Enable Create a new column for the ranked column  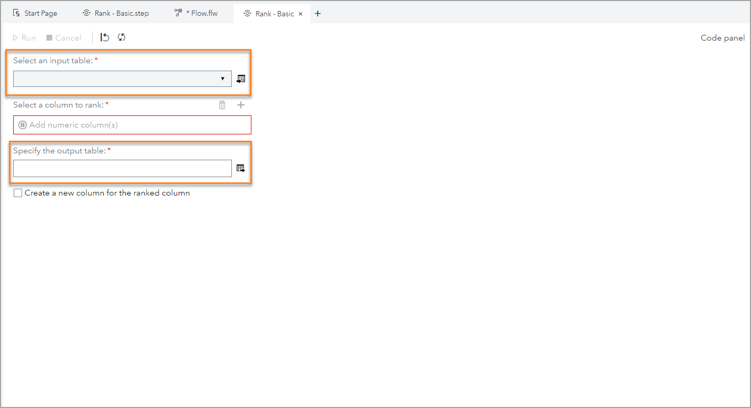[18, 192]
